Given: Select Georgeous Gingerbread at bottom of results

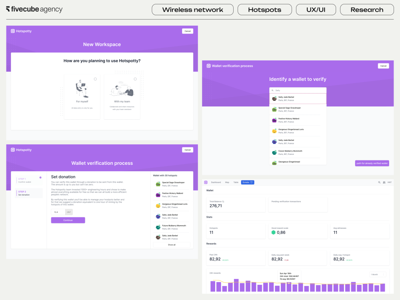Looking at the screenshot, I should (x=298, y=162).
